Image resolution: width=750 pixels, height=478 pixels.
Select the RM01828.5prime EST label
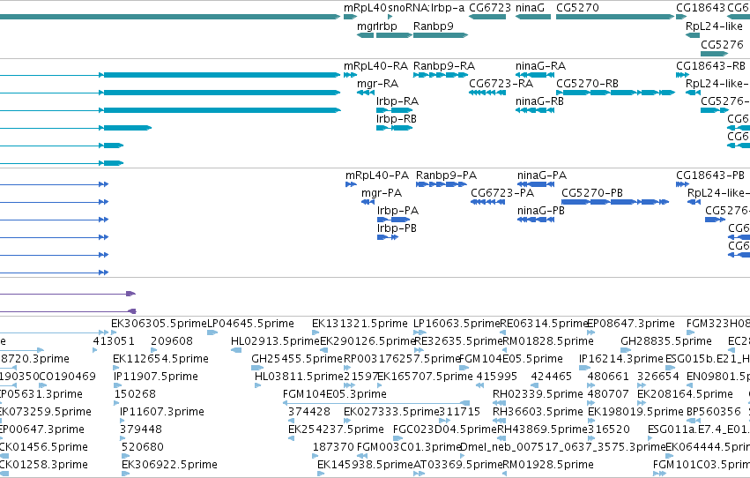point(547,341)
